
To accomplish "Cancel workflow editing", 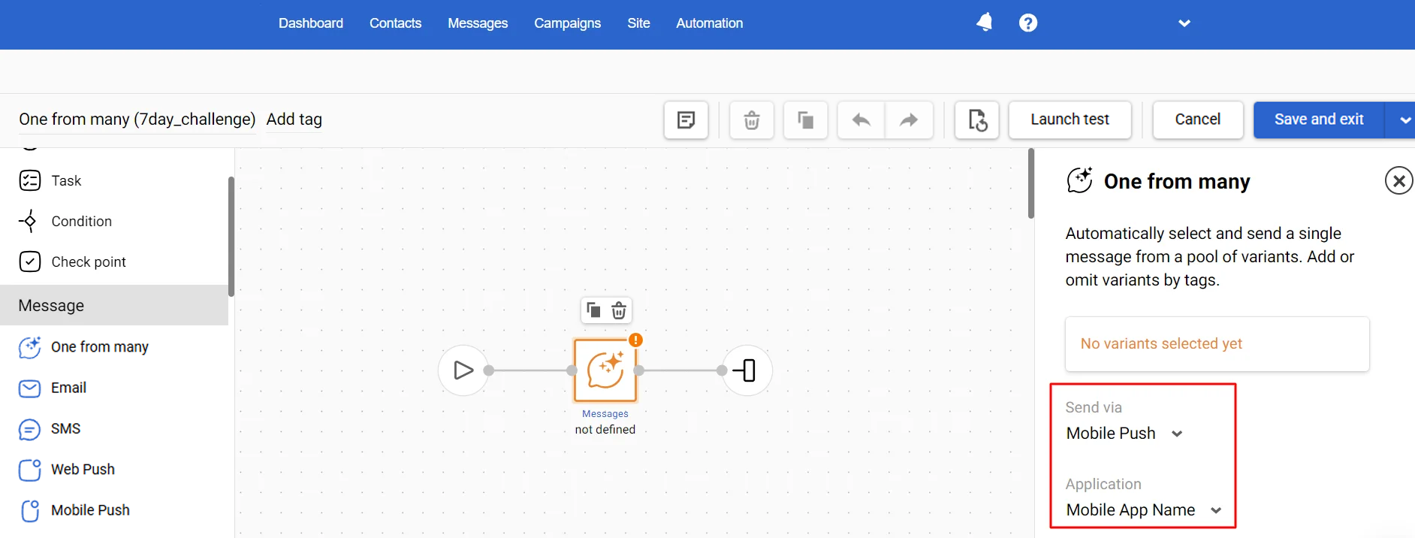I will (1197, 120).
